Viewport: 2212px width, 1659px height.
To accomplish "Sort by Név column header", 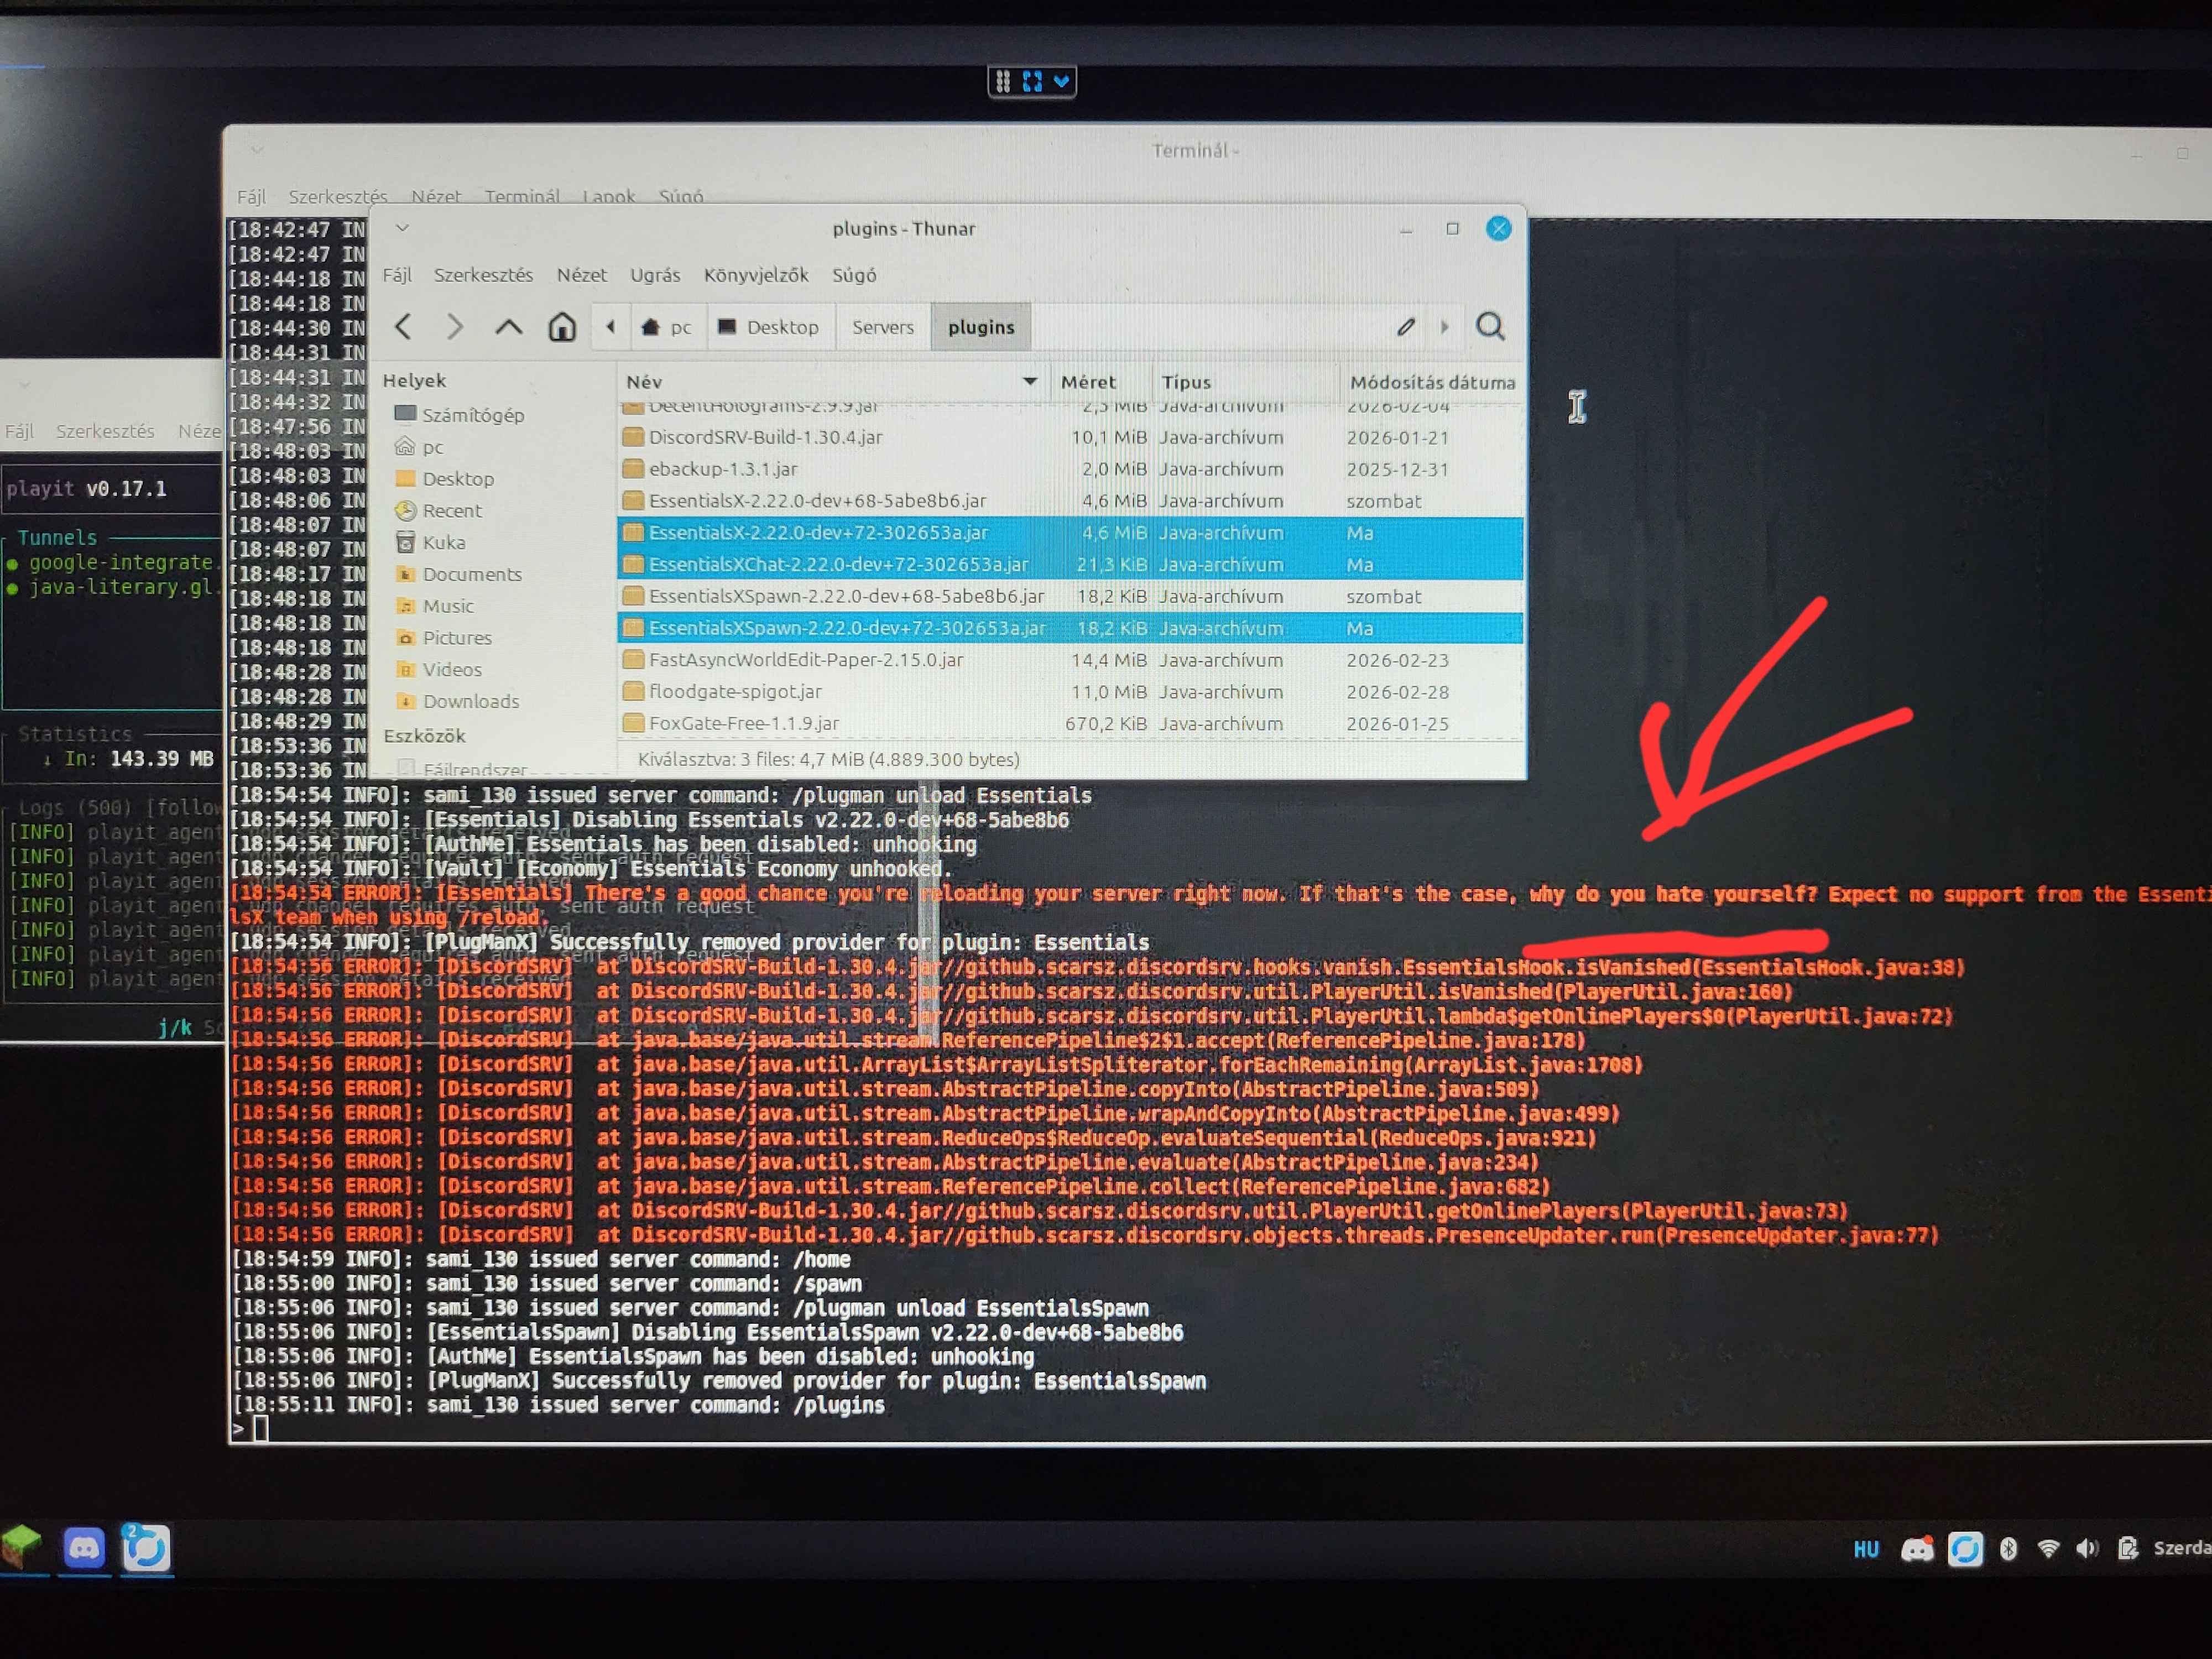I will click(832, 382).
